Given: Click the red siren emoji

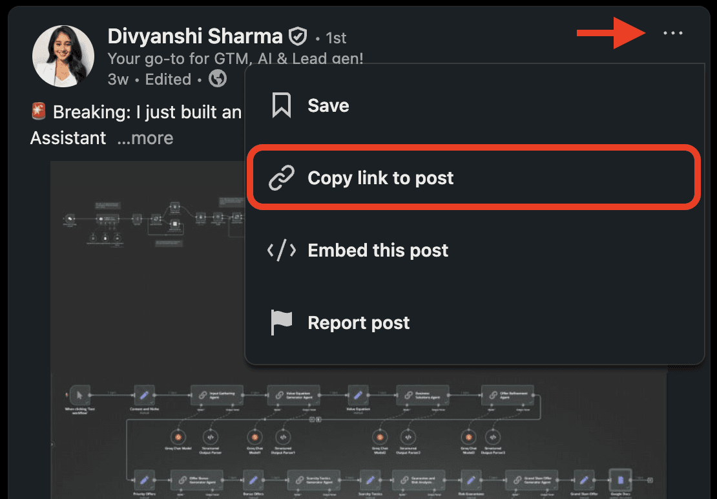Looking at the screenshot, I should [x=38, y=111].
